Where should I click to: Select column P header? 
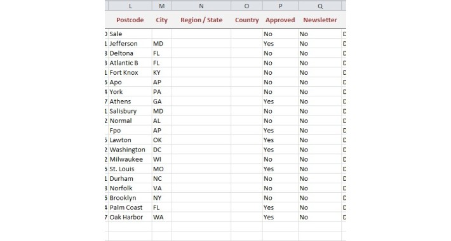(x=280, y=6)
